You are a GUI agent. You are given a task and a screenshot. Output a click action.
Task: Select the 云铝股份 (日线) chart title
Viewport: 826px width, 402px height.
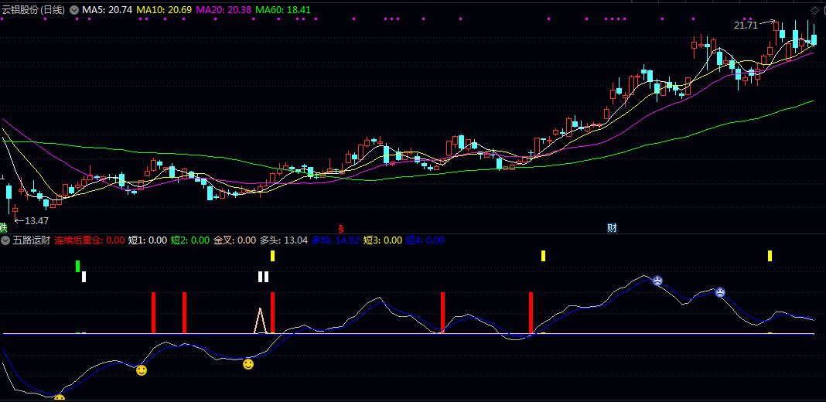[35, 10]
